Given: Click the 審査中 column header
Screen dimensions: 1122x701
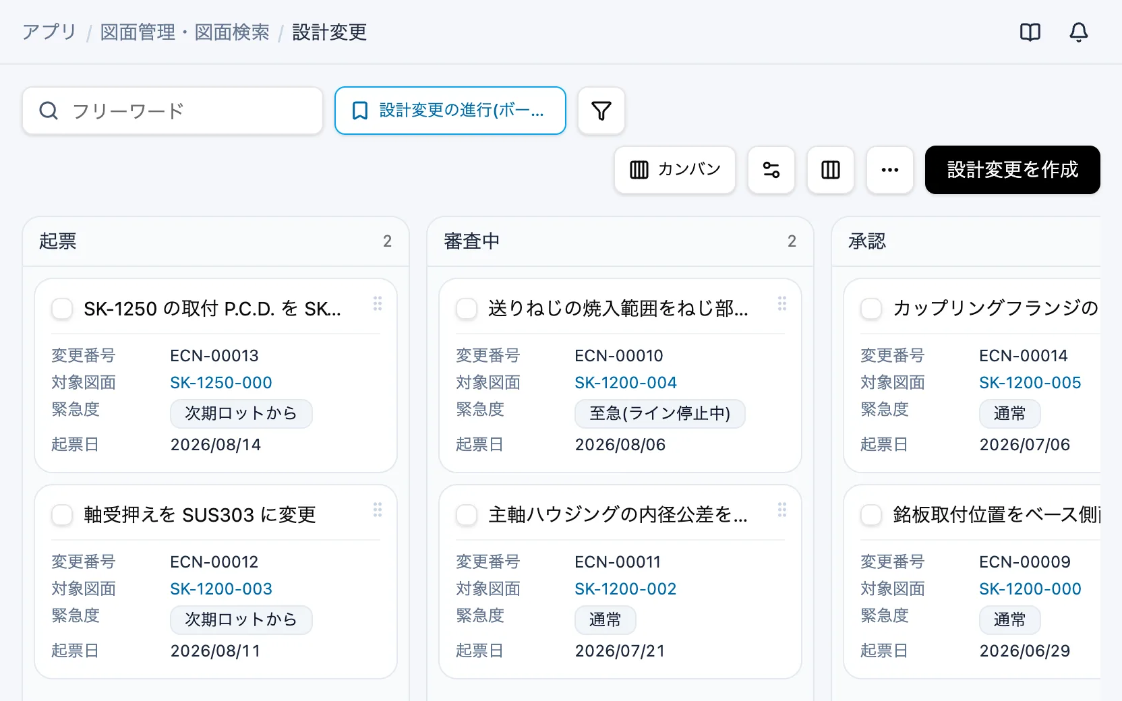Looking at the screenshot, I should 620,241.
